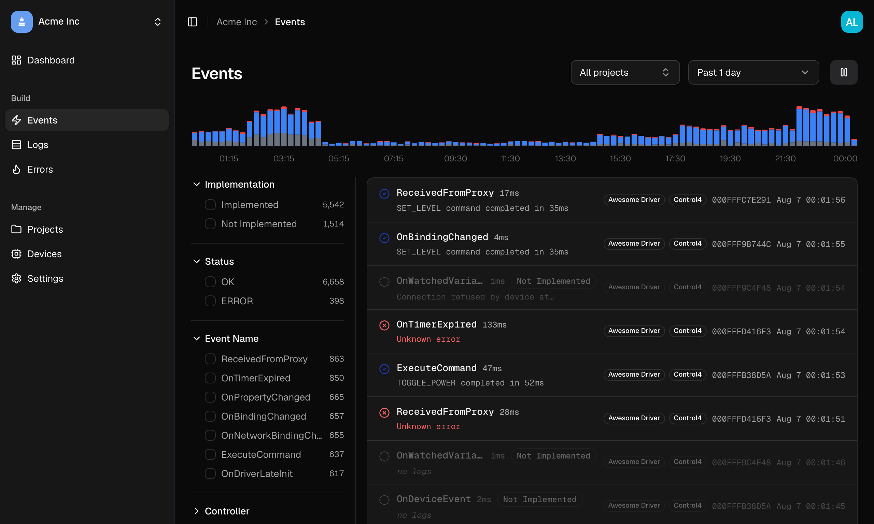Expand the Controller filter section
Viewport: 874px width, 524px height.
pyautogui.click(x=221, y=511)
